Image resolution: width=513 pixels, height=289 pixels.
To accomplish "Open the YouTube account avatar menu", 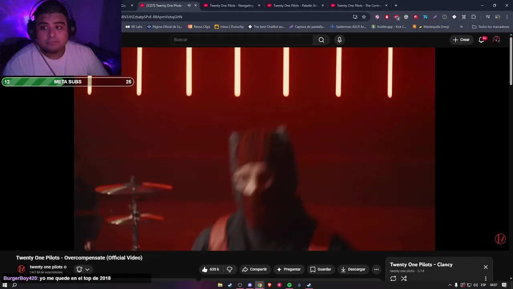I will 497,39.
